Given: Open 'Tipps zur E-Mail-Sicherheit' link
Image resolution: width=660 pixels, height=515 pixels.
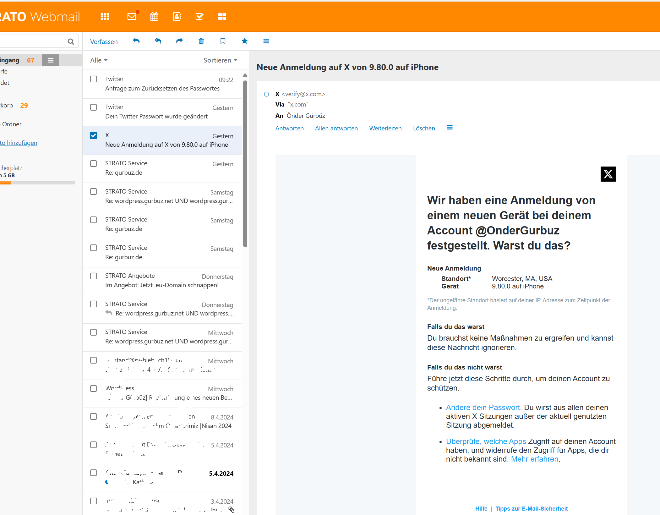Looking at the screenshot, I should click(532, 509).
